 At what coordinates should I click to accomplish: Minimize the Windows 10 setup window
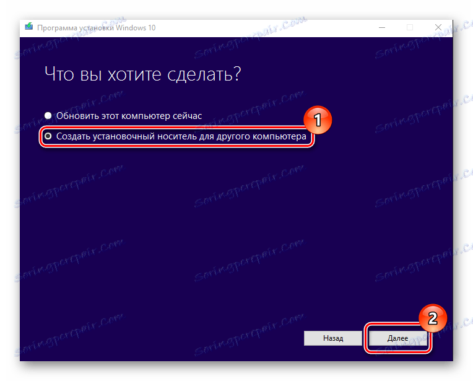(x=382, y=27)
